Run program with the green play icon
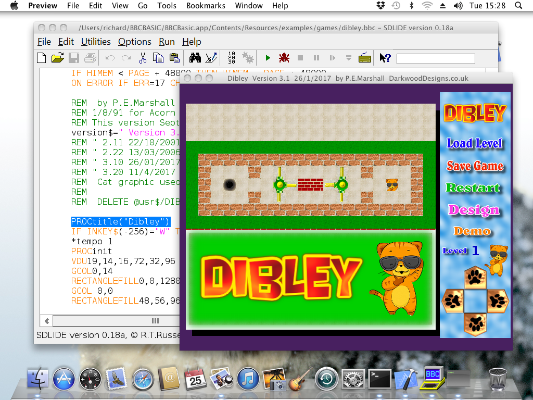Screen dimensions: 533x400 [x=268, y=58]
